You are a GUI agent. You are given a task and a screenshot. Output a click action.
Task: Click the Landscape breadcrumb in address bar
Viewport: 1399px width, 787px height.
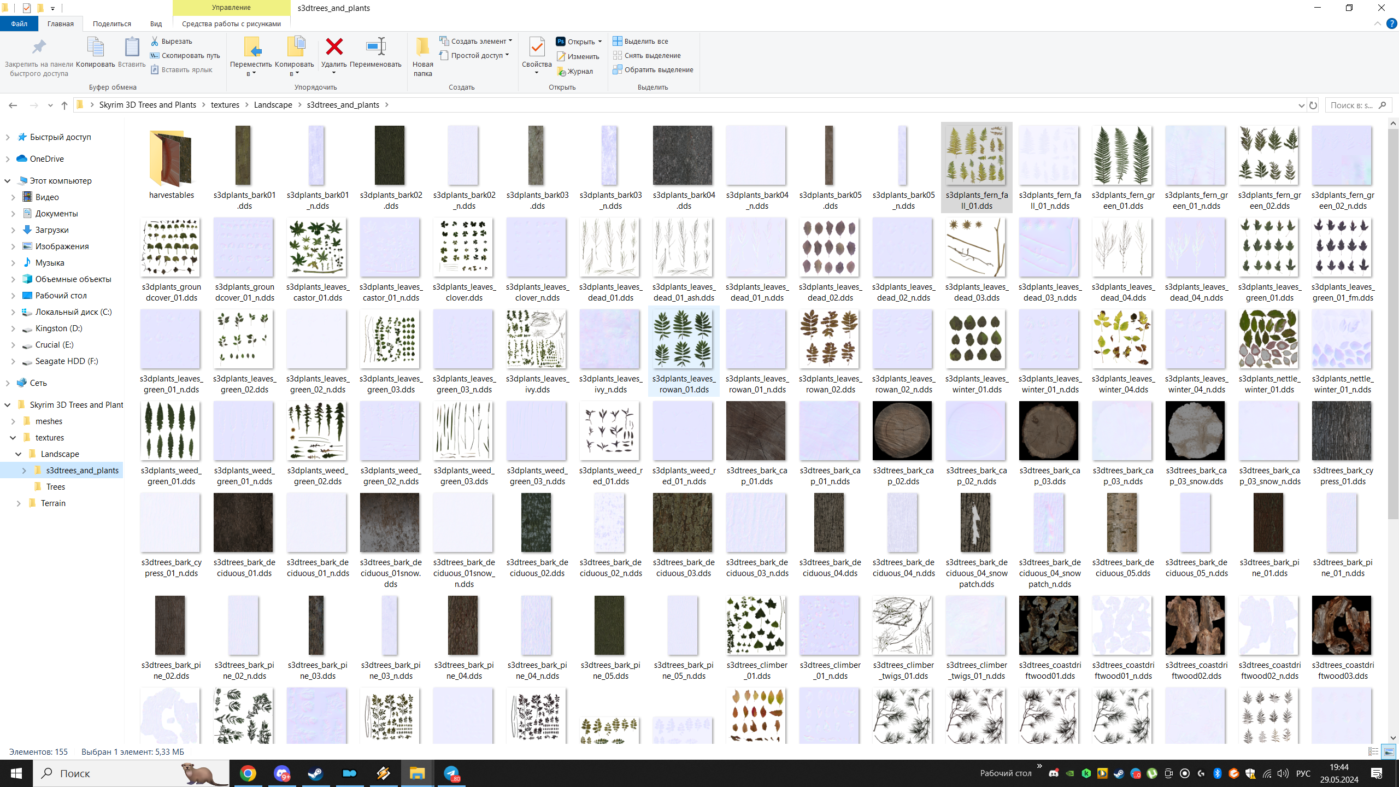point(273,105)
